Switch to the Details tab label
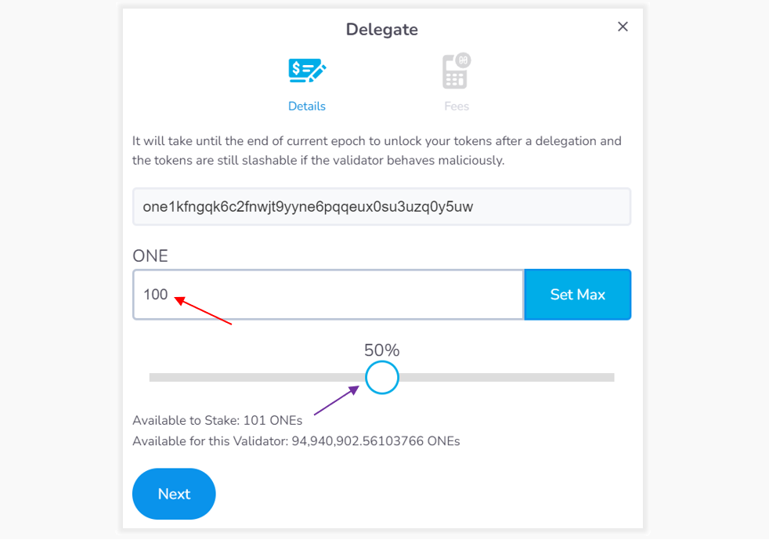The width and height of the screenshot is (769, 540). pos(306,106)
